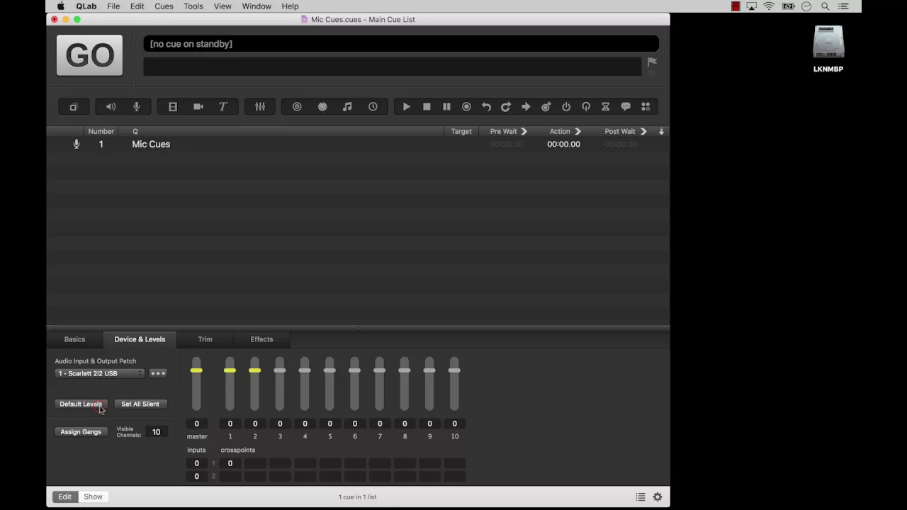The width and height of the screenshot is (907, 510).
Task: Add a Disarm cue icon
Action: [586, 107]
